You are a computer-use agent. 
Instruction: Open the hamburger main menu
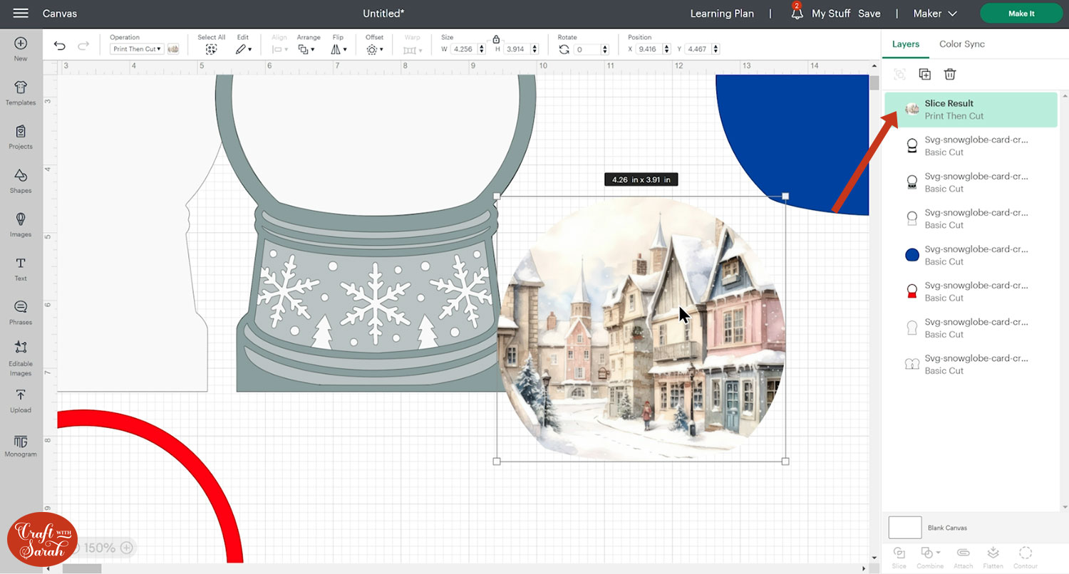(x=21, y=14)
